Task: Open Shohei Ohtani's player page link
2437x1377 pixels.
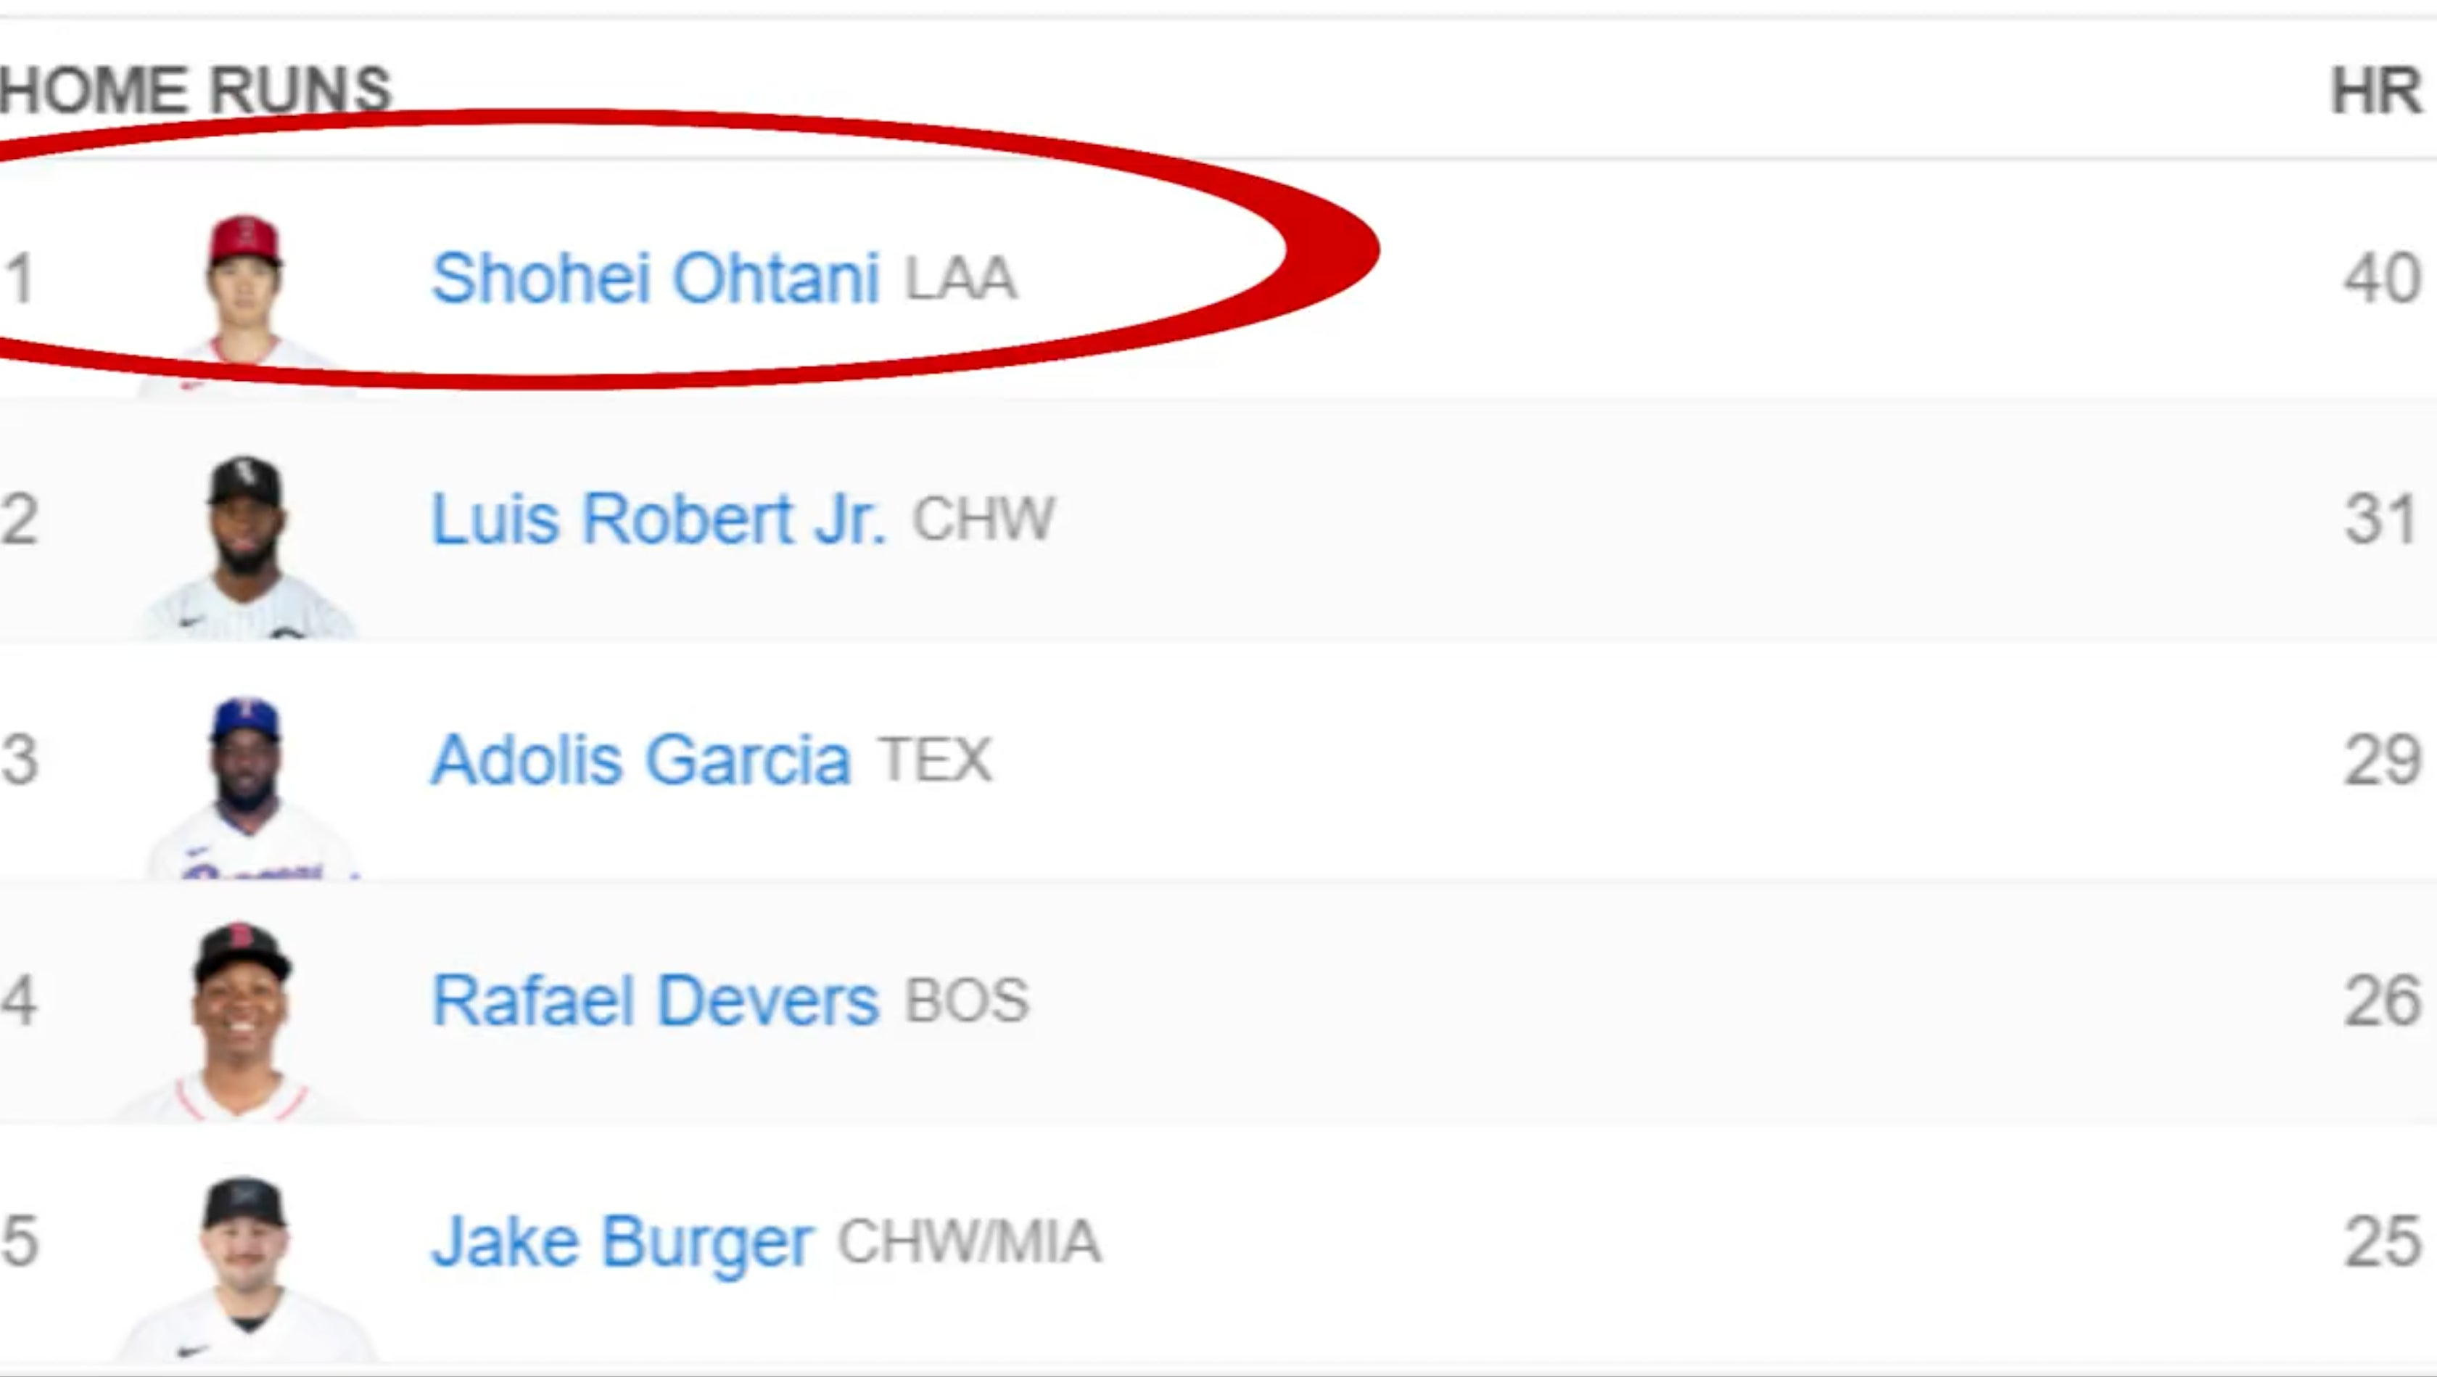Action: pos(655,279)
